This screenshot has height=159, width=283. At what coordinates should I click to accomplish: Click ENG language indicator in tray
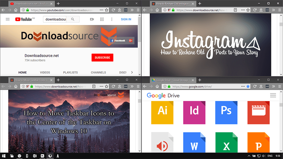tap(270, 156)
